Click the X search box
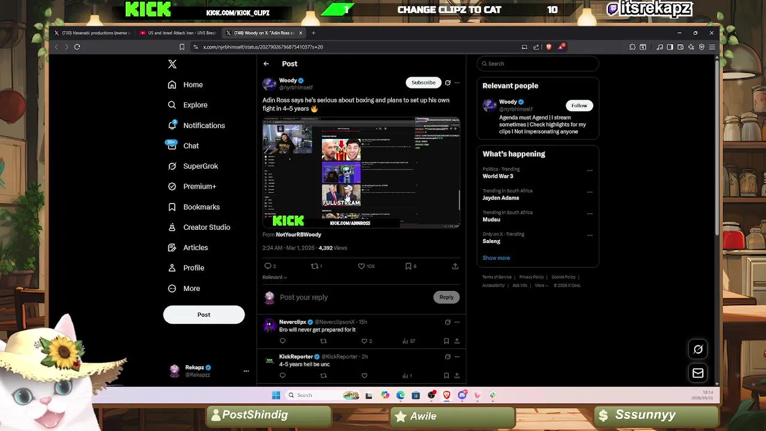Image resolution: width=766 pixels, height=431 pixels. (x=537, y=63)
